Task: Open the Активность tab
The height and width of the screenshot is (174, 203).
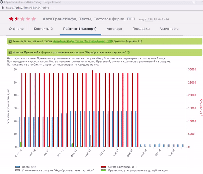Action: coord(169,29)
